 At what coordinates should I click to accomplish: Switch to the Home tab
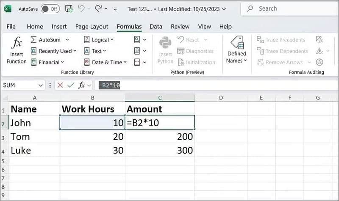point(35,27)
